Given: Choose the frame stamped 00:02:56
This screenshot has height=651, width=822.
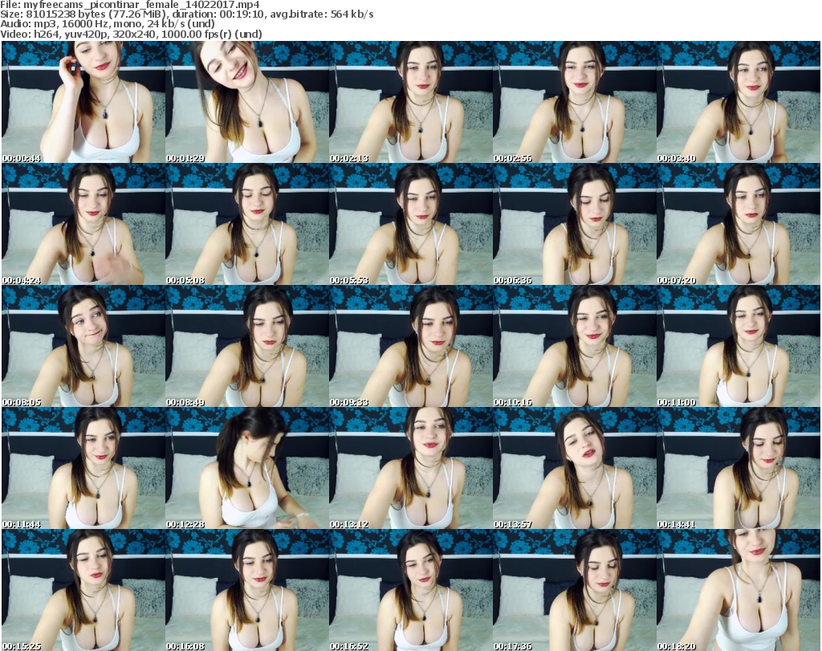Looking at the screenshot, I should (575, 102).
